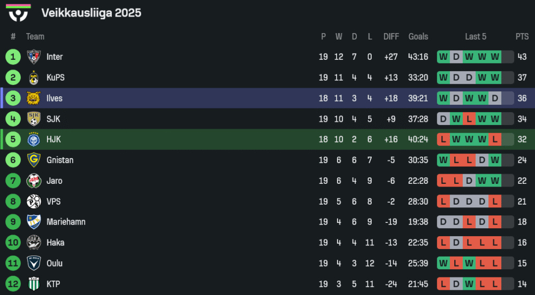Click the KuPS team crest
535x295 pixels.
34,77
